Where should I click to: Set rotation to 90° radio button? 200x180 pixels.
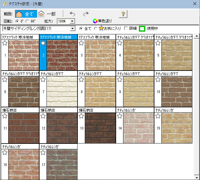(x=27, y=21)
